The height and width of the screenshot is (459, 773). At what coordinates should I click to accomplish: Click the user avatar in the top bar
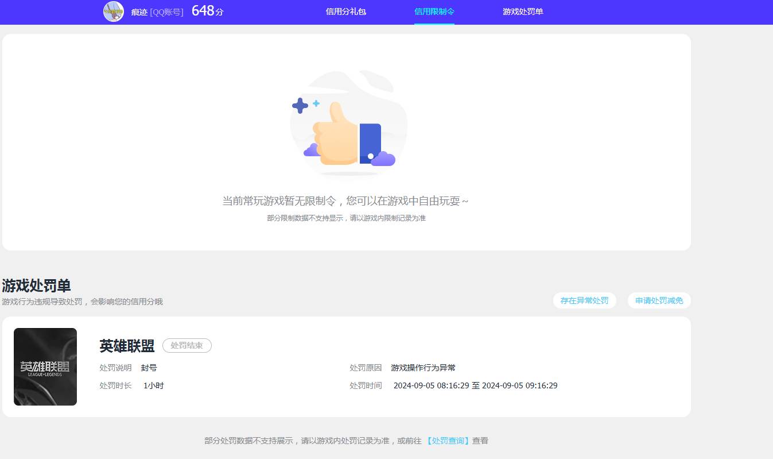pyautogui.click(x=113, y=11)
